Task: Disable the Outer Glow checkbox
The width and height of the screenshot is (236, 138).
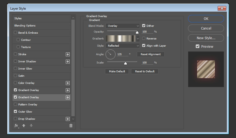Action: click(x=15, y=112)
